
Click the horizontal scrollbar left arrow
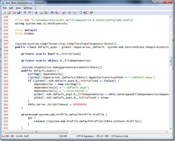[3, 132]
